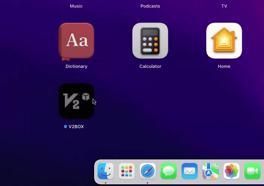The image size is (264, 186).
Task: Click the Launchpad icon in the Dock
Action: point(126,171)
